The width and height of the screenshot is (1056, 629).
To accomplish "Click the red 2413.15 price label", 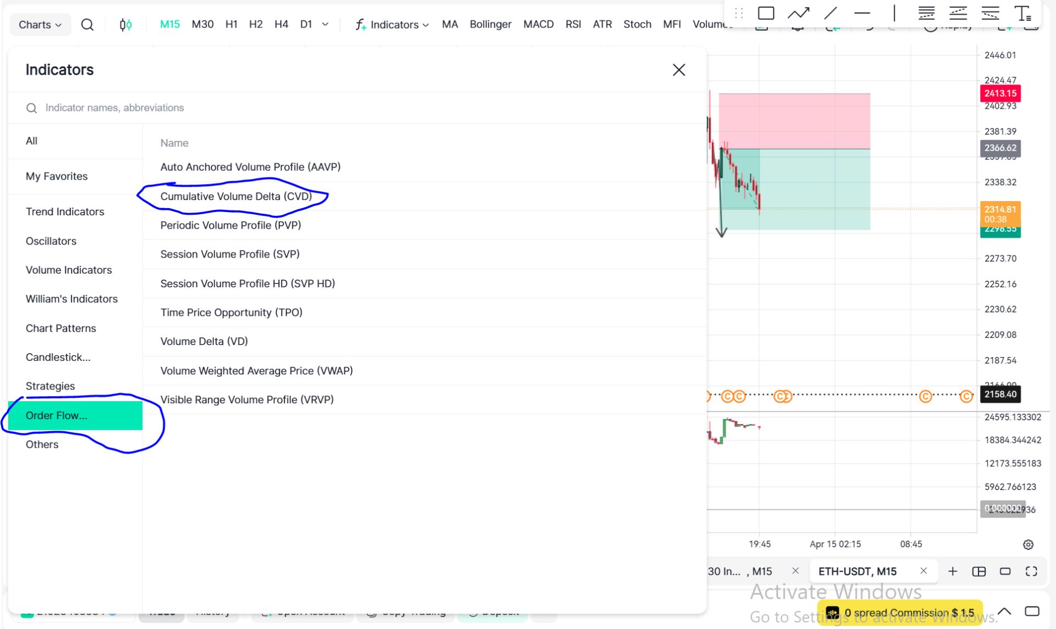I will pos(1000,93).
